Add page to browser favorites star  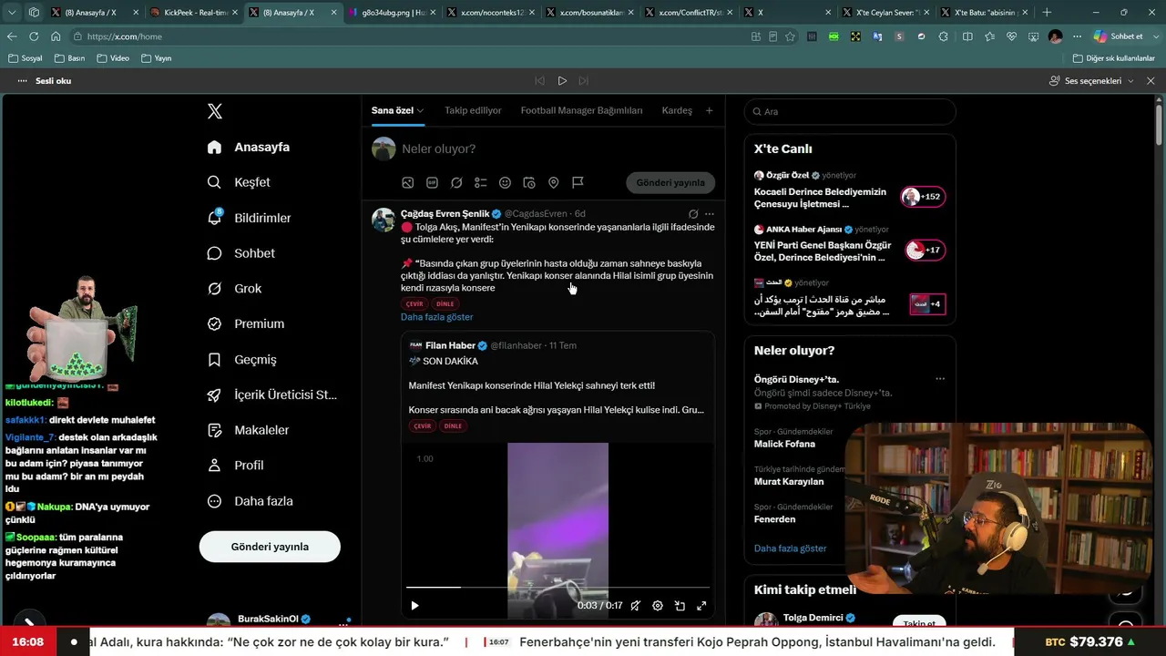click(x=790, y=36)
